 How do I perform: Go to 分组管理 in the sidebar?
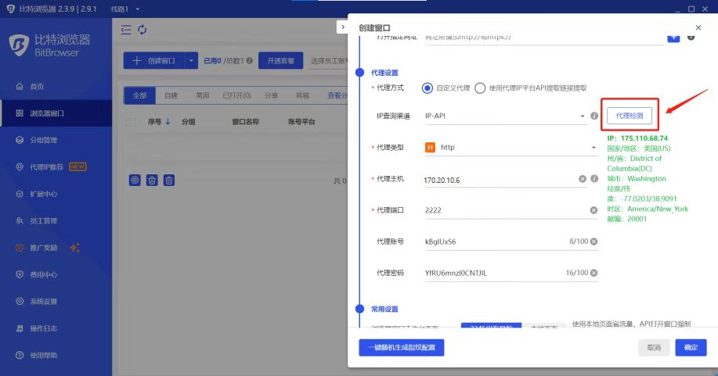pos(43,140)
